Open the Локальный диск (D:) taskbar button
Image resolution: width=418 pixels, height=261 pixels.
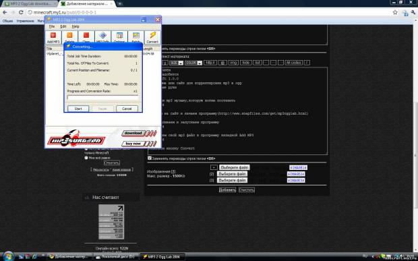pos(116,257)
